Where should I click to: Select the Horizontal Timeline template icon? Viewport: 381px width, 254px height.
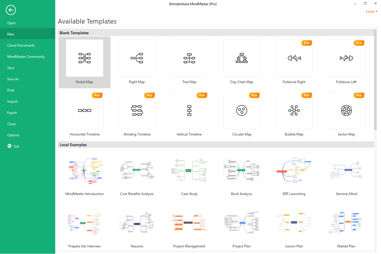85,110
